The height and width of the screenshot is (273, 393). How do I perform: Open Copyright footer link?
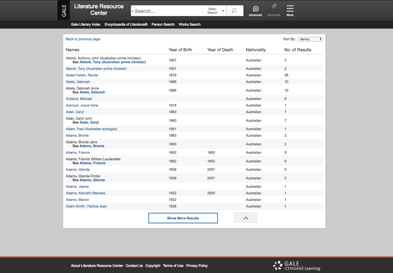153,266
